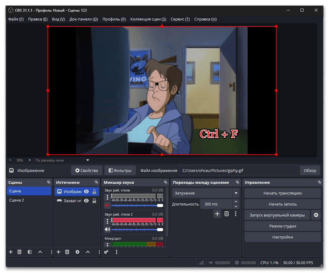Open options dots for Звук раб. стола 2
The width and height of the screenshot is (329, 273).
coord(107,221)
